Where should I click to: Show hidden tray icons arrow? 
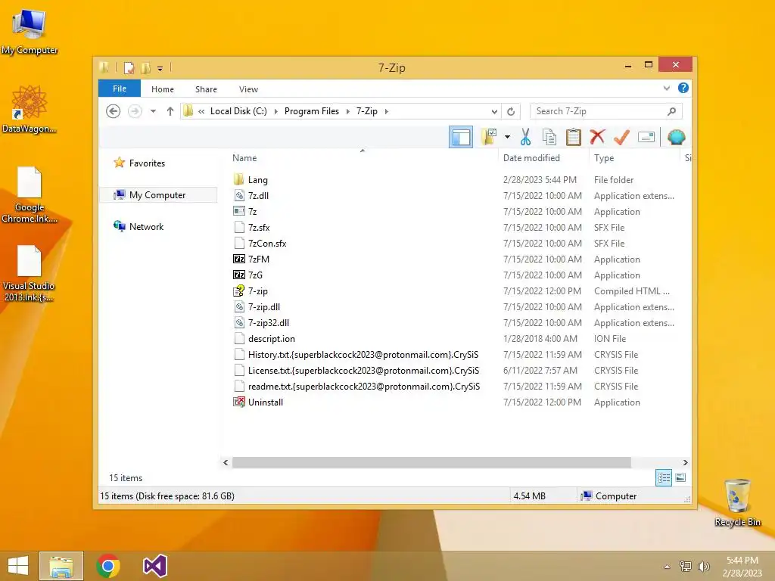pos(668,567)
